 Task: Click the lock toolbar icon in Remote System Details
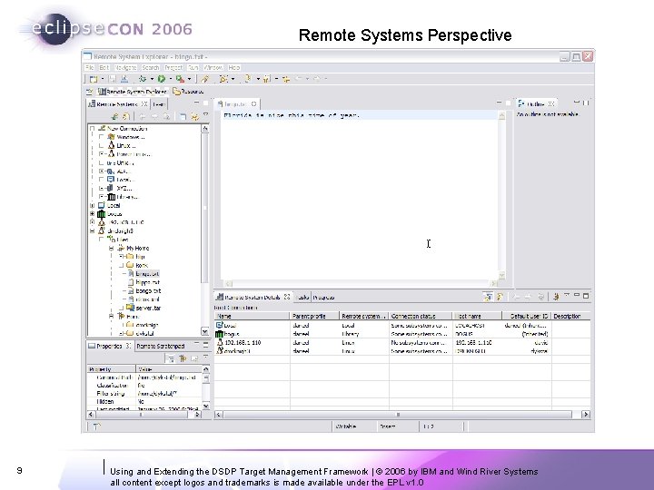(487, 297)
